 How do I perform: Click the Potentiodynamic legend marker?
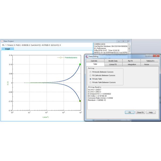point(61,57)
